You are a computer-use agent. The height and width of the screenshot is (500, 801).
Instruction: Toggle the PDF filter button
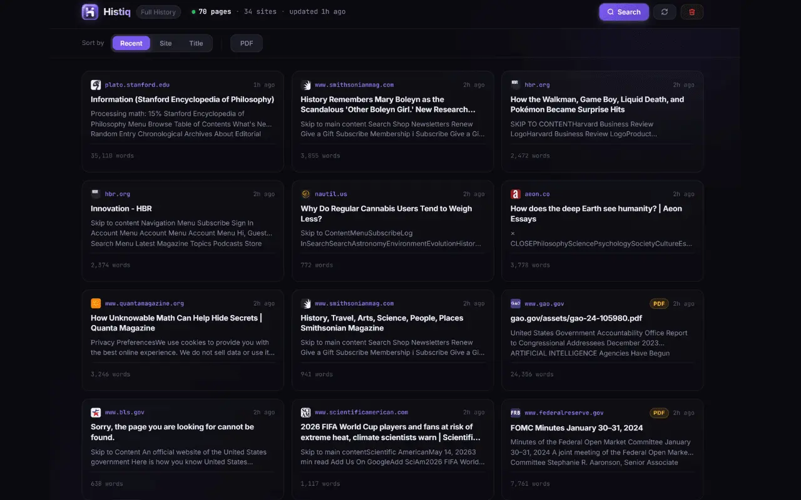(x=247, y=43)
